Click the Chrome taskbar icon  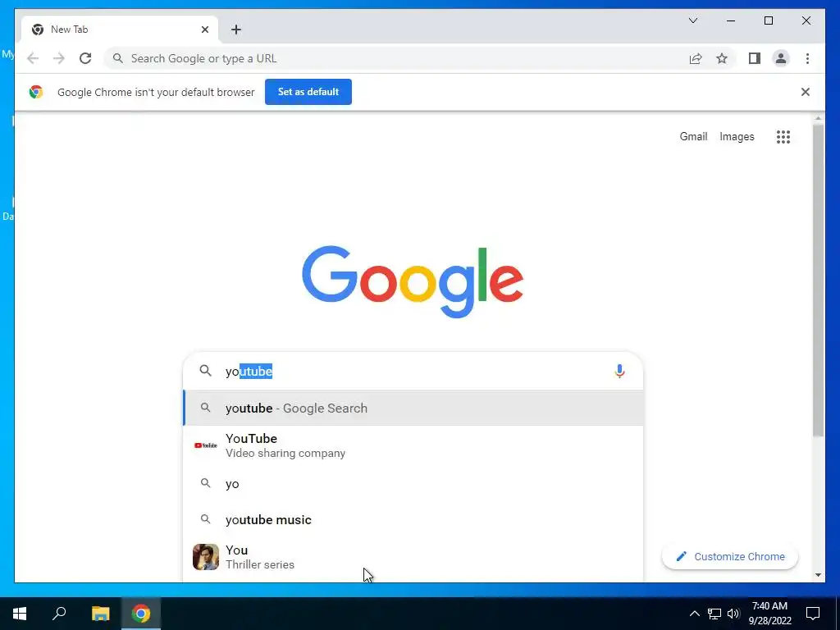pos(141,614)
